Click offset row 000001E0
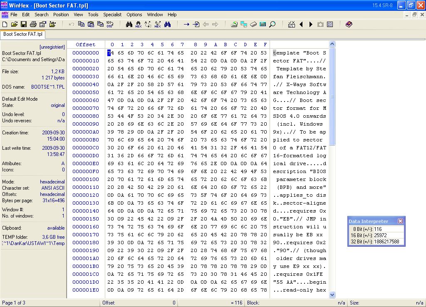The height and width of the screenshot is (307, 426). coord(86,290)
